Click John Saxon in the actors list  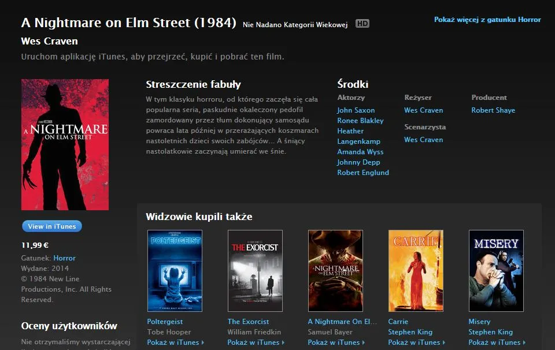pos(356,110)
